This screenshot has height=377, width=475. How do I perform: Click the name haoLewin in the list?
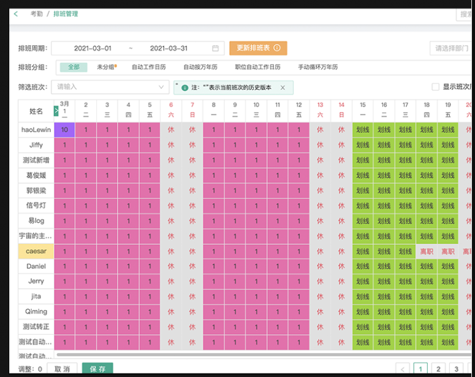click(x=36, y=130)
